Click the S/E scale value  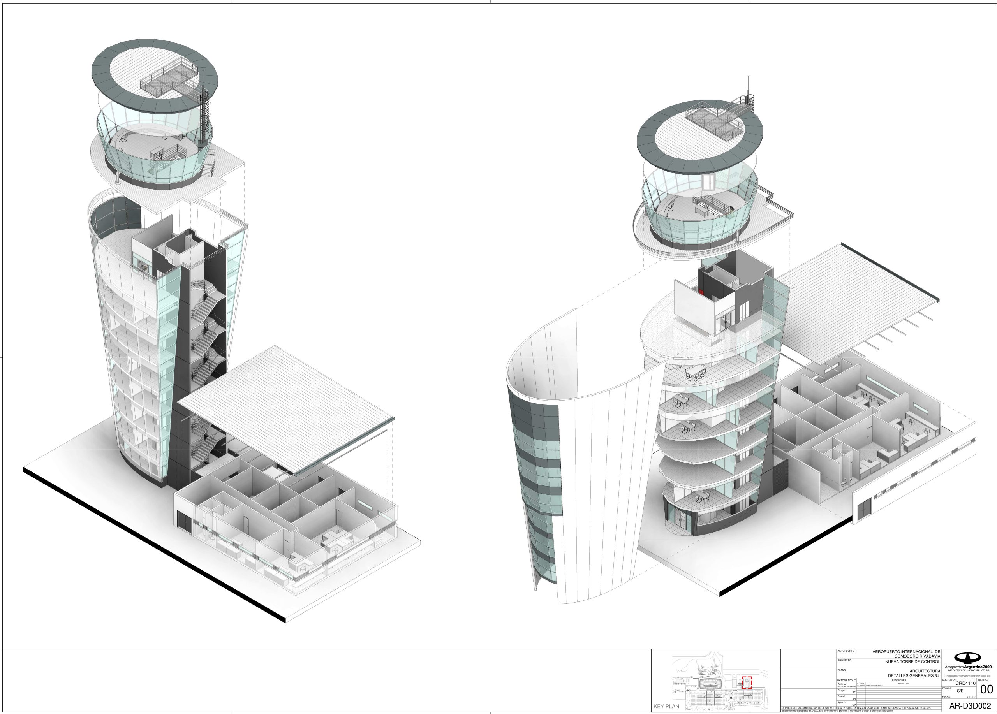[960, 691]
